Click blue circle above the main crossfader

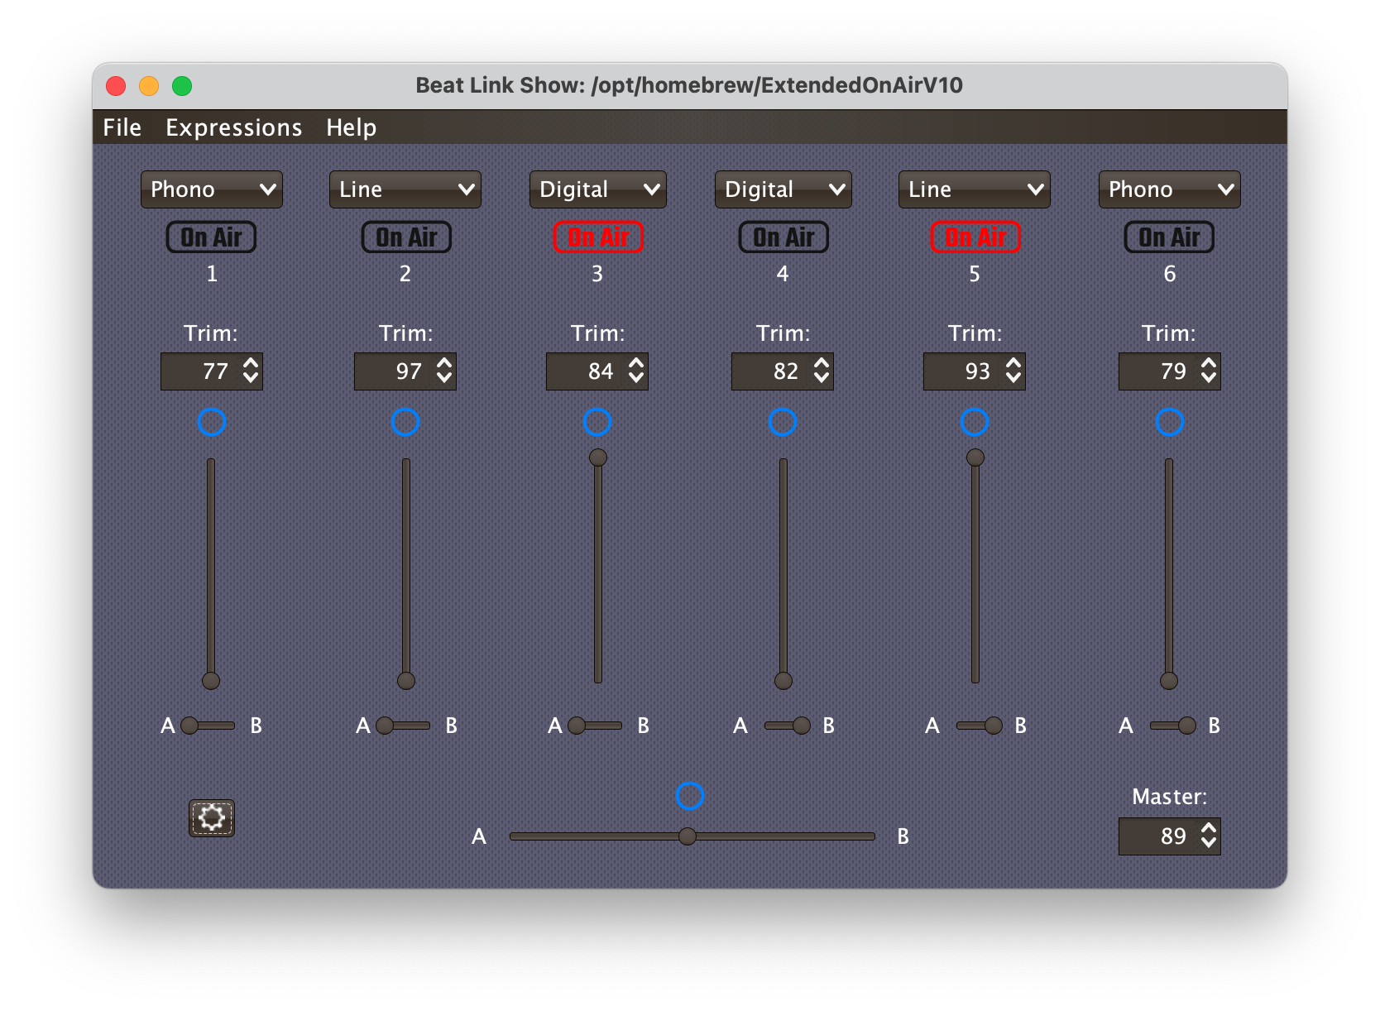(690, 796)
